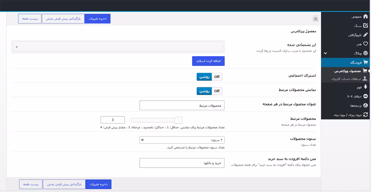Click the محصولات مرتبط slider handle

pyautogui.click(x=178, y=120)
